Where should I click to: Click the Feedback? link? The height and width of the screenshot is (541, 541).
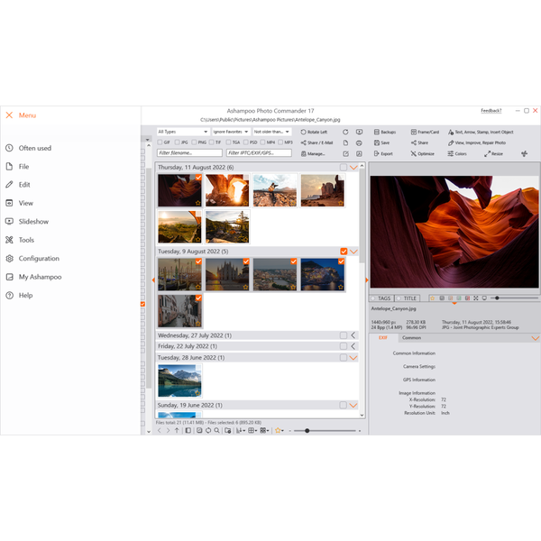[x=491, y=111]
